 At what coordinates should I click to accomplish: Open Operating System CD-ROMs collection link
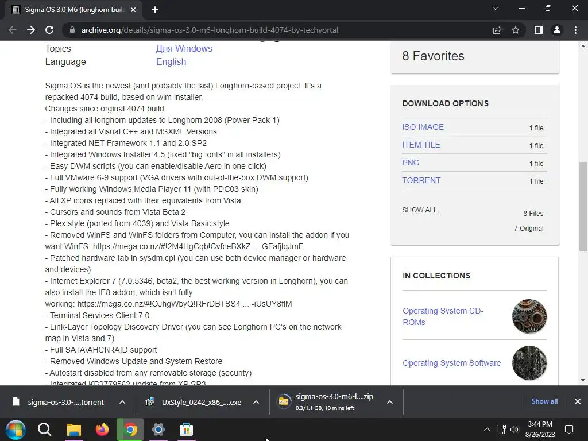tap(443, 316)
